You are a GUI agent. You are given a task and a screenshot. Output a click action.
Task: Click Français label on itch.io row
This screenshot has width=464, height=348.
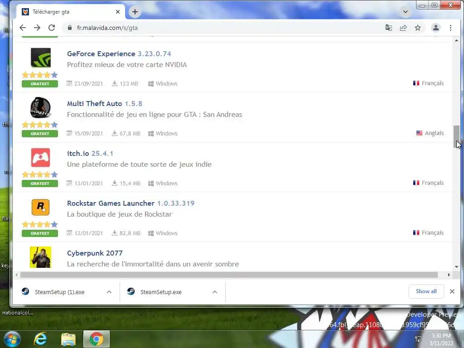pyautogui.click(x=433, y=183)
